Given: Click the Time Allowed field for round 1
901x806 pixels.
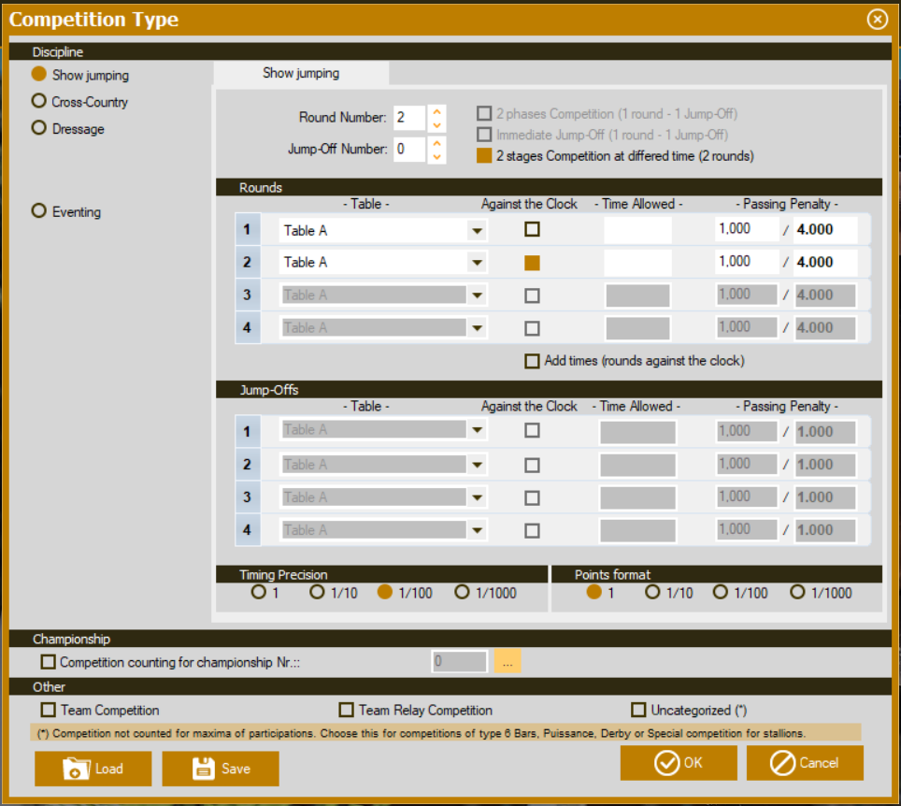Looking at the screenshot, I should [x=637, y=230].
